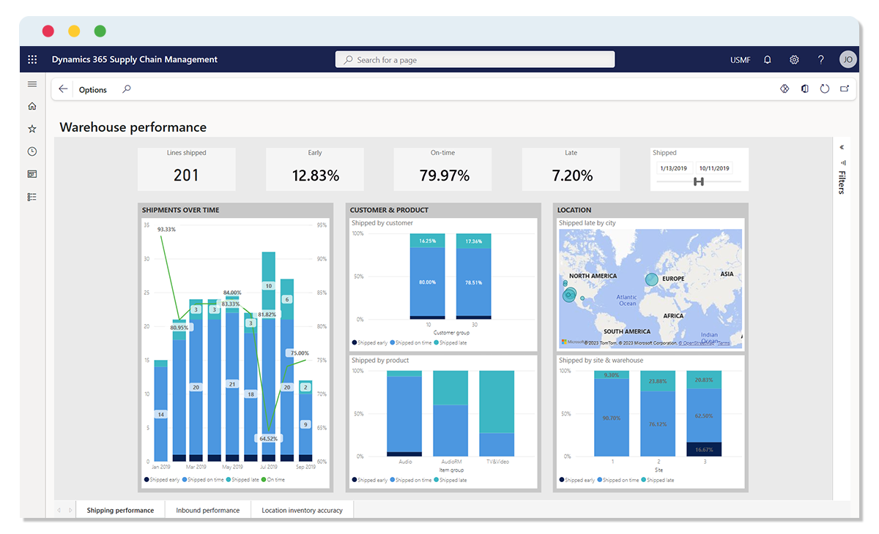Select the 16.25% late segment for group 10
Image resolution: width=879 pixels, height=534 pixels.
click(x=428, y=241)
